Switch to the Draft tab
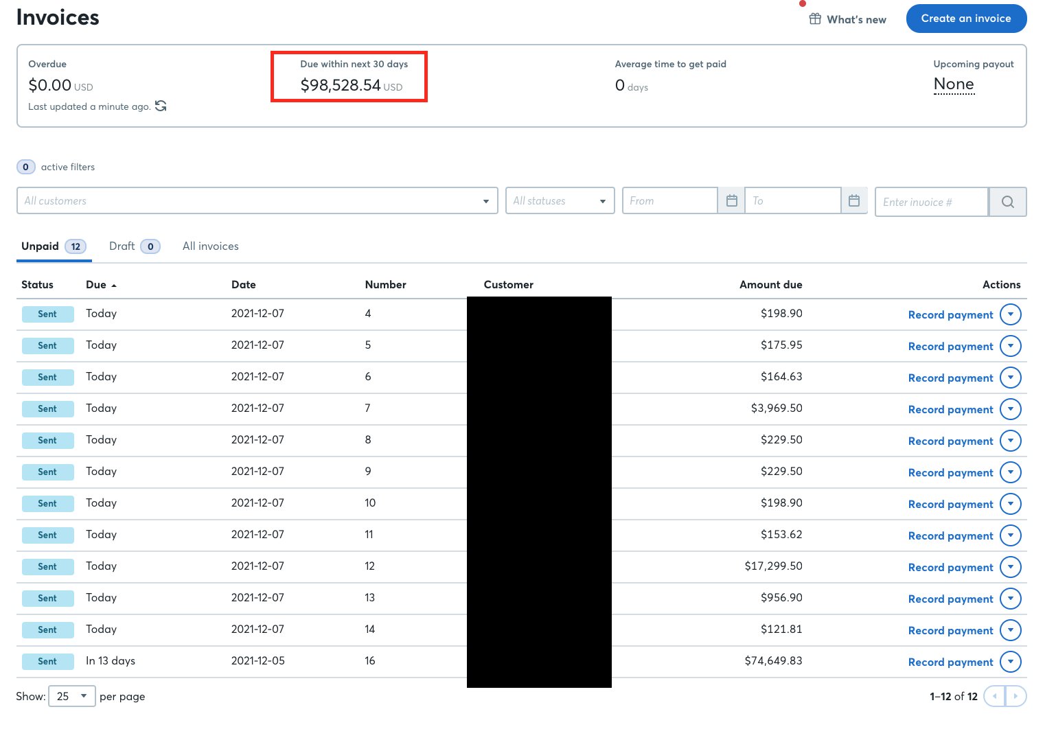This screenshot has height=740, width=1056. [x=135, y=246]
